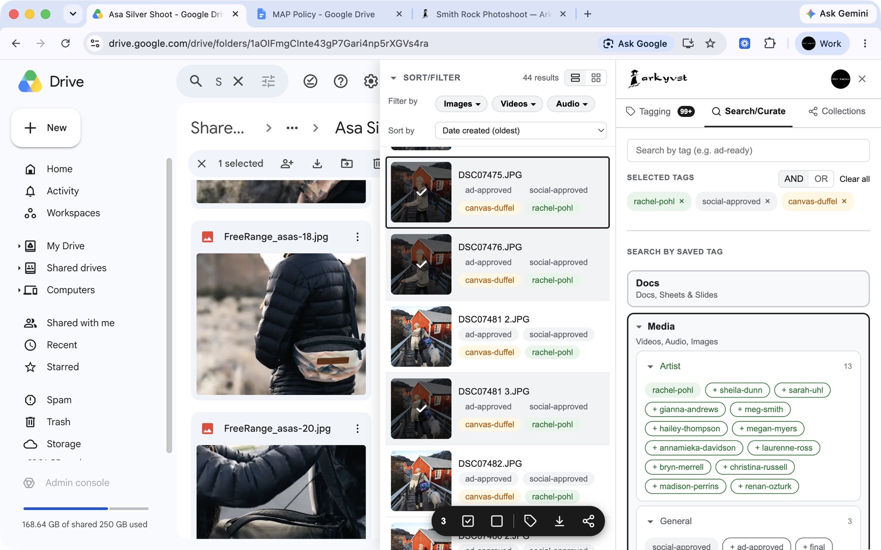The image size is (881, 550).
Task: Click Clear all selected tags
Action: [x=855, y=179]
